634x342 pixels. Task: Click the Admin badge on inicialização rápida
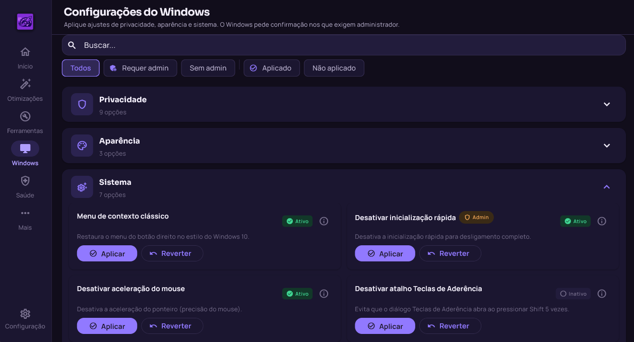(476, 217)
